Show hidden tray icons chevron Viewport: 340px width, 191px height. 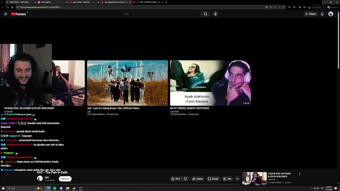[x=312, y=188]
